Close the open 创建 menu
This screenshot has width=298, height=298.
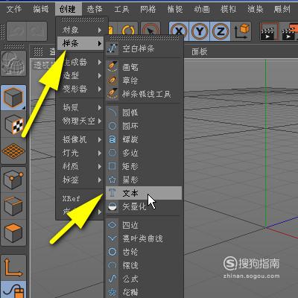68,10
